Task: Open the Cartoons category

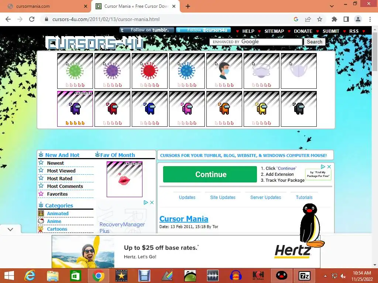Action: (57, 229)
